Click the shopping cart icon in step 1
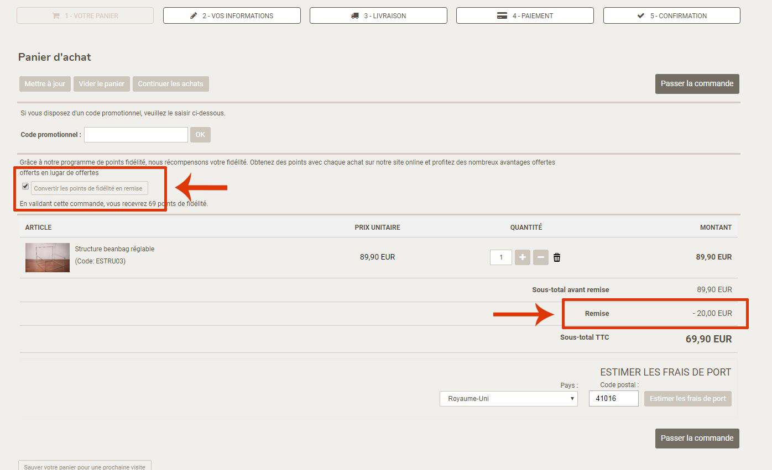 (x=56, y=16)
